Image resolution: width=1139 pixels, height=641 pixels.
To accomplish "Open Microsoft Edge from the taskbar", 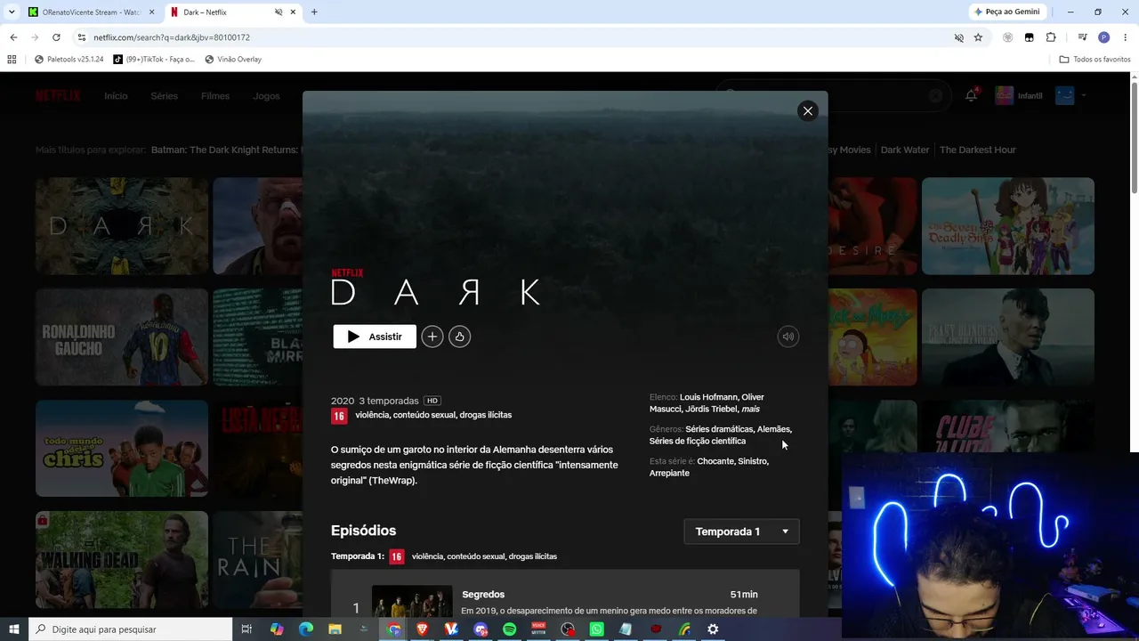I will pos(306,629).
